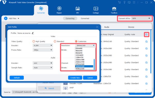Click the Default button
The image size is (155, 98).
(17, 78)
